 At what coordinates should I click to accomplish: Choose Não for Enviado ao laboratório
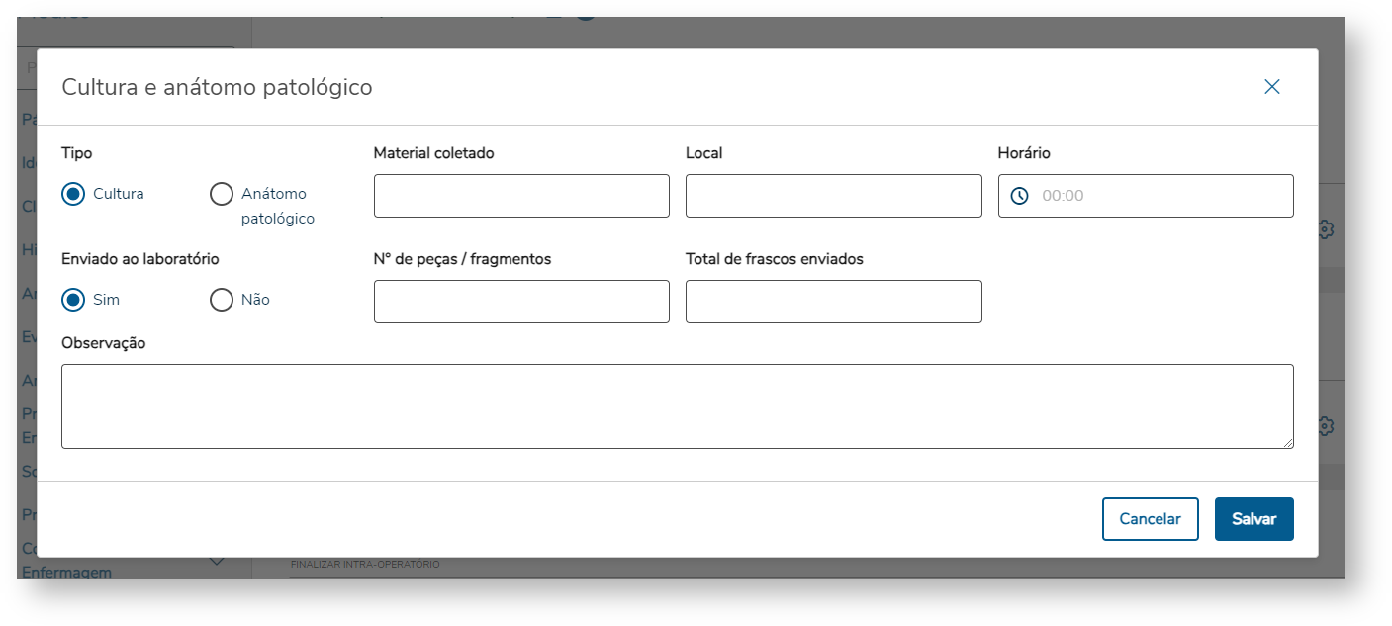click(222, 299)
